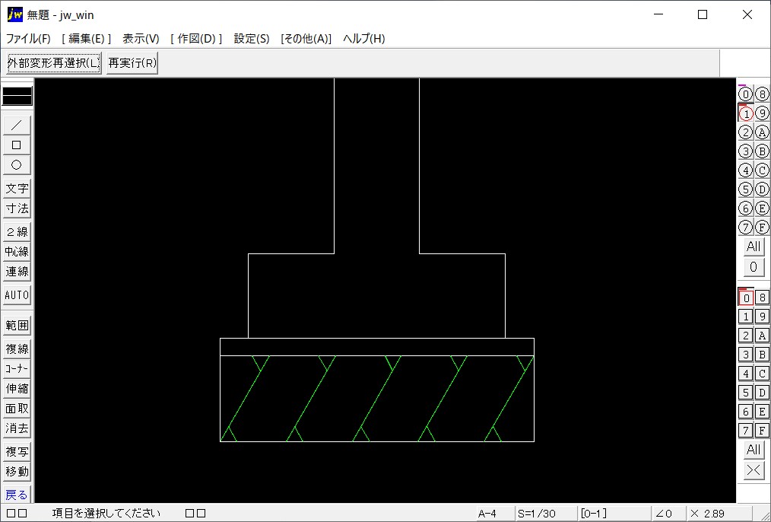Screen dimensions: 771x522
Task: Choose the 中心線 centerline tool
Action: 17,252
